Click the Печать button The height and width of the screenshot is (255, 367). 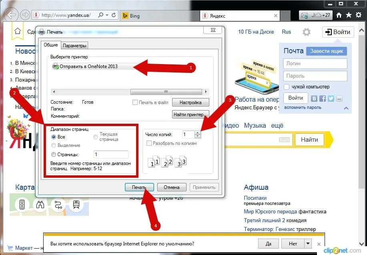click(x=139, y=187)
